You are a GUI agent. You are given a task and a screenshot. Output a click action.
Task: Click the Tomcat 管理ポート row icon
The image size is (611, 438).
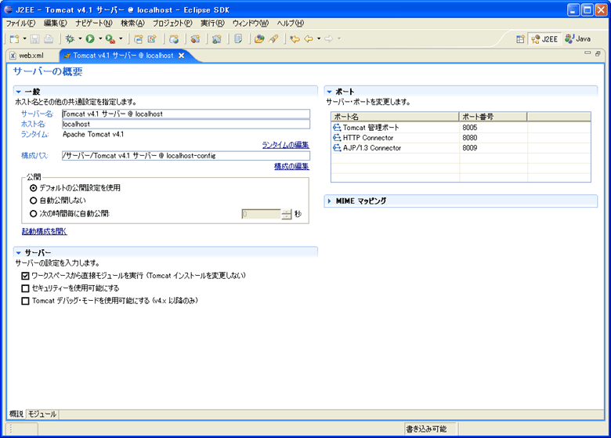337,128
